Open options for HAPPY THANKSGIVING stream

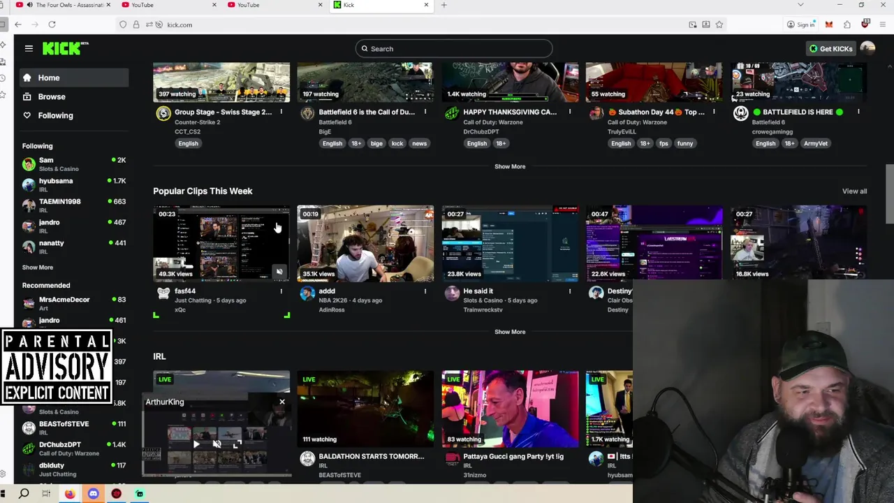[570, 112]
